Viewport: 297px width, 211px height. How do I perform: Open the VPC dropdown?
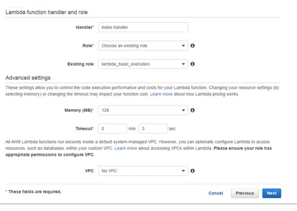(143, 171)
